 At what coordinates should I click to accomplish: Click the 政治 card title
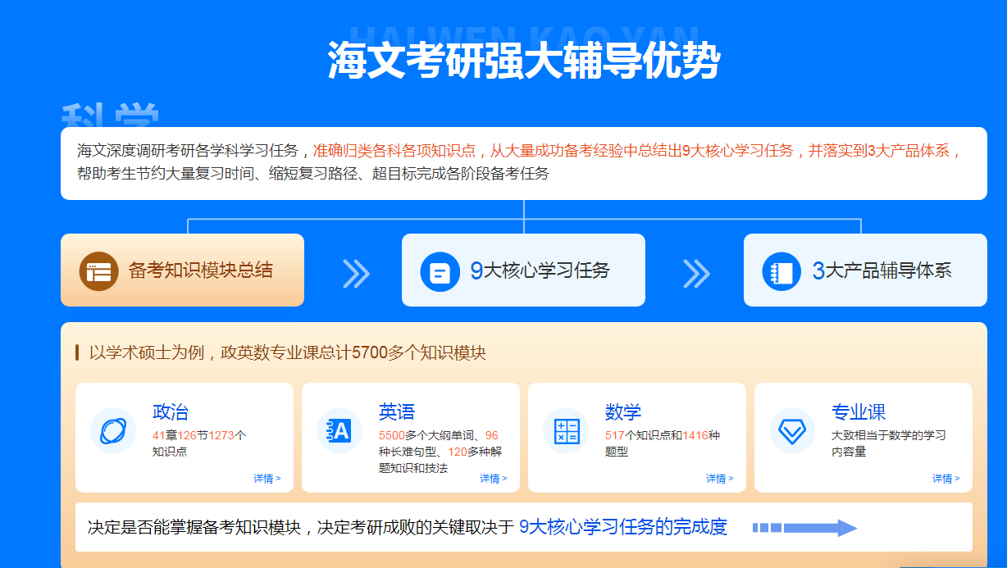click(171, 411)
